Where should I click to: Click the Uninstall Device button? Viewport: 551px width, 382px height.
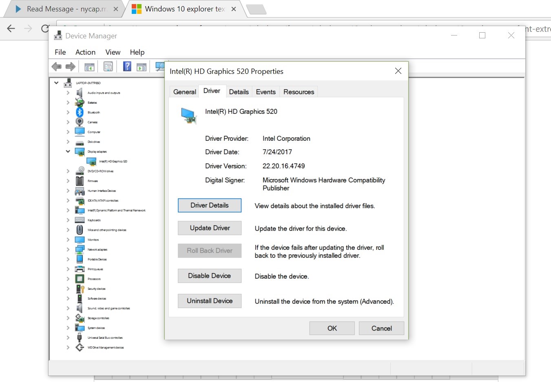tap(210, 301)
